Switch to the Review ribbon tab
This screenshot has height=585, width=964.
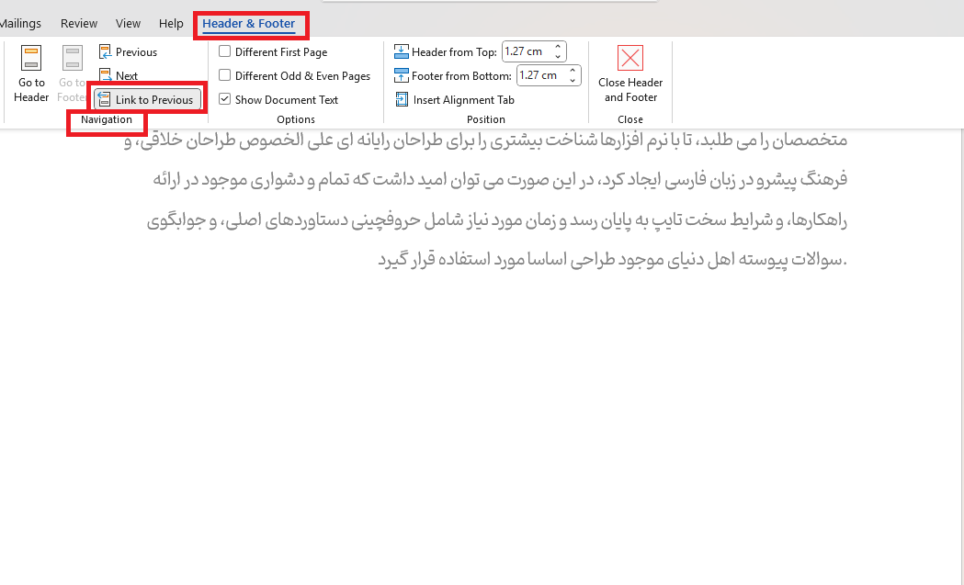[78, 23]
